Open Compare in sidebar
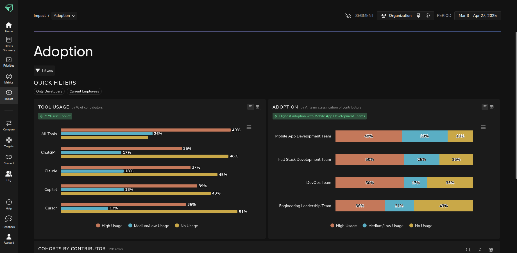517x253 pixels. tap(9, 125)
